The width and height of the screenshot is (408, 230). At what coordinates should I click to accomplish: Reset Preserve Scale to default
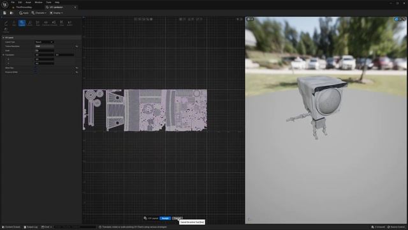pyautogui.click(x=76, y=72)
